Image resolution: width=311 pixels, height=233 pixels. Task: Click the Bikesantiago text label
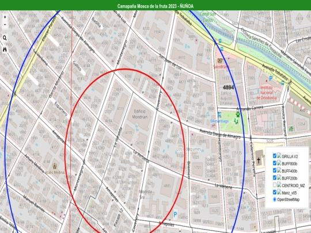pos(219,121)
